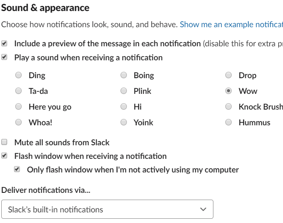Image resolution: width=283 pixels, height=223 pixels.
Task: Open the Show me an example notification link
Action: tap(231, 25)
